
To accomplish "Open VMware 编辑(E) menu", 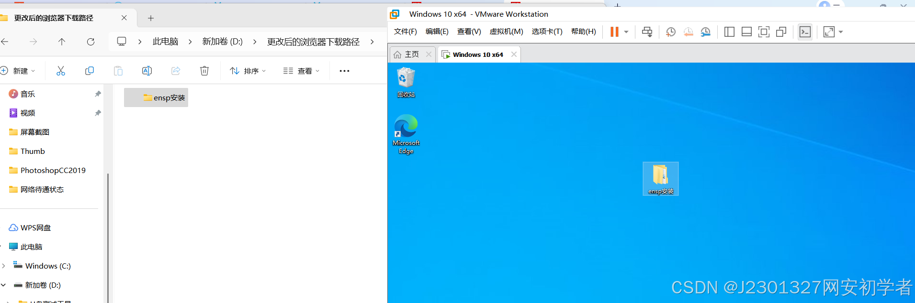I will tap(437, 32).
